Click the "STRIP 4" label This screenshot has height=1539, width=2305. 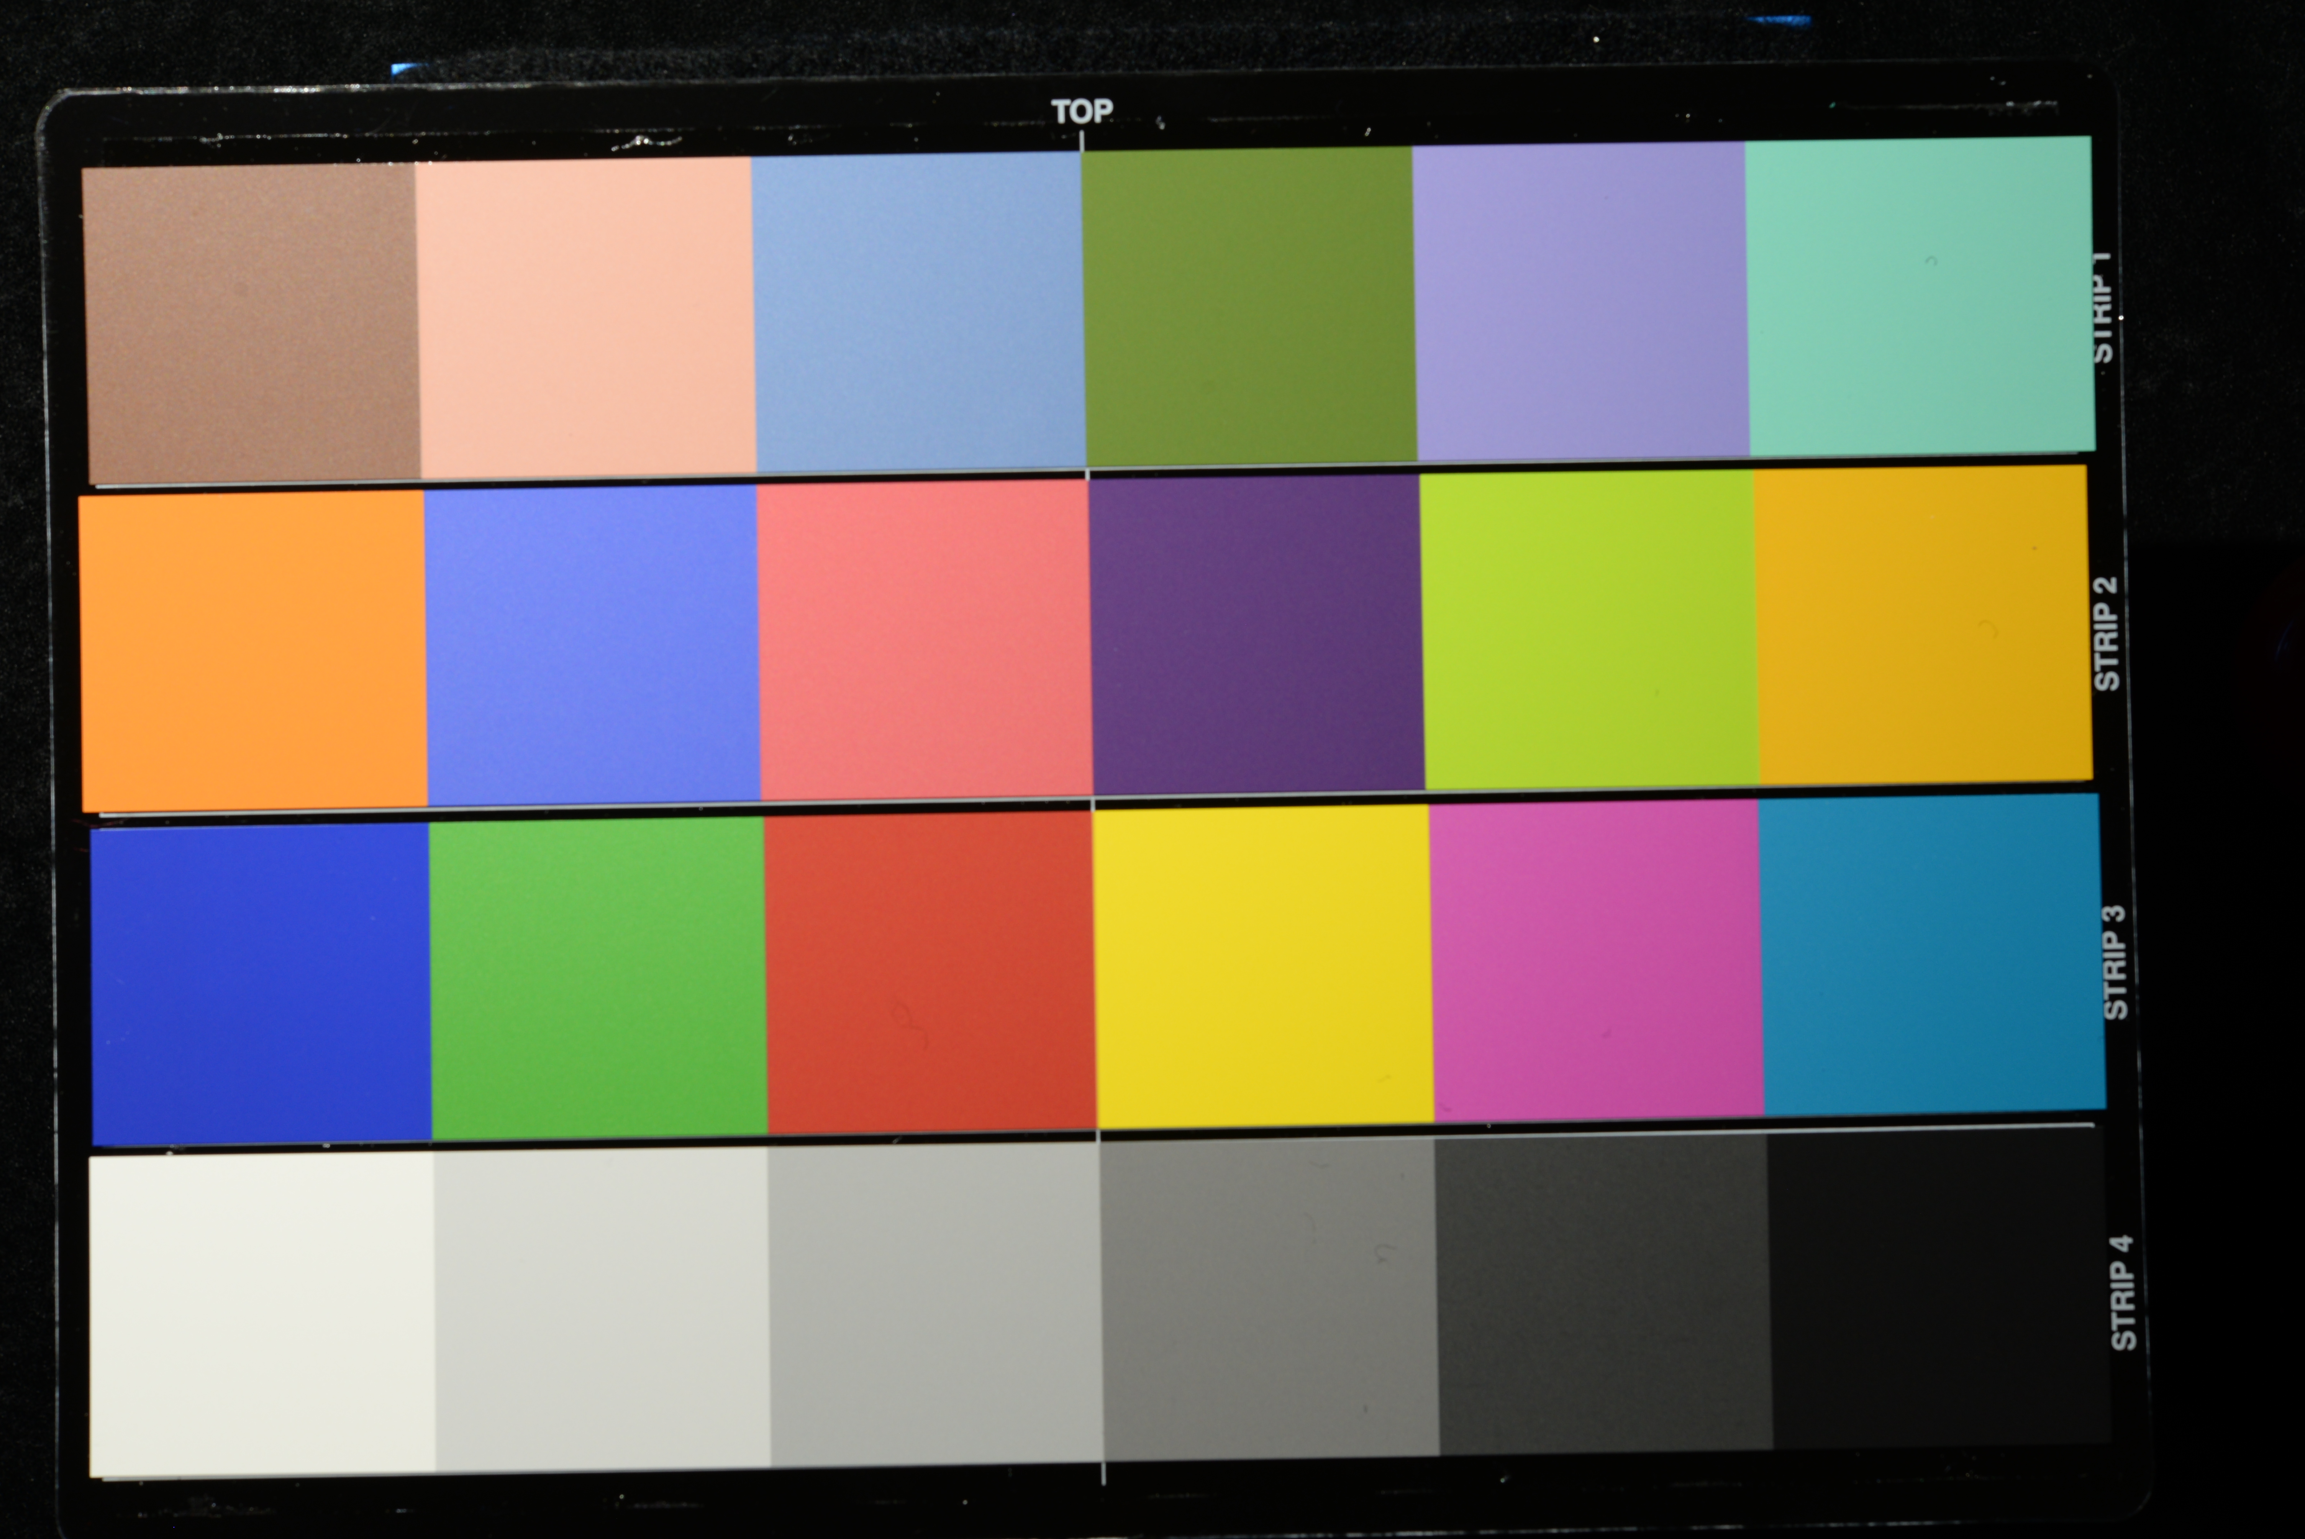(2123, 1293)
